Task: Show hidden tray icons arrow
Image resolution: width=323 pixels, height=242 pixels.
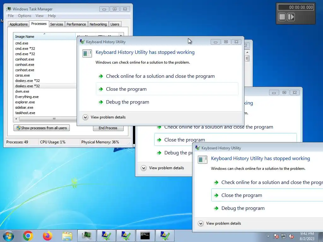Action: (x=268, y=236)
